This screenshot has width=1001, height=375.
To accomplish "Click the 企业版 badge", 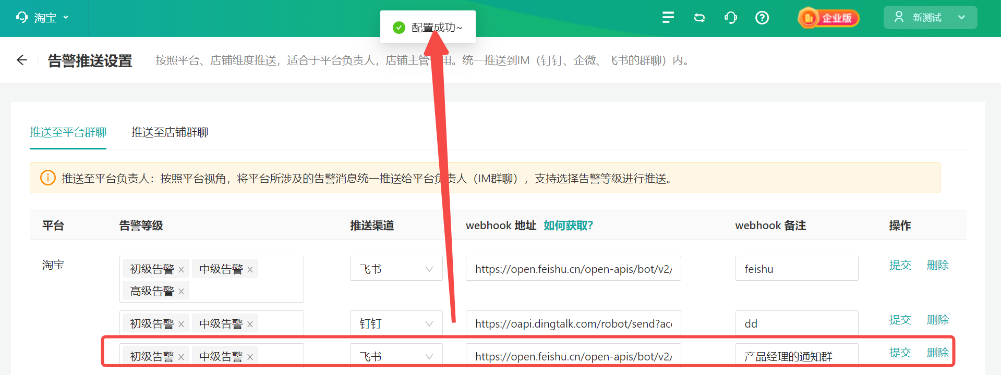I will point(828,18).
